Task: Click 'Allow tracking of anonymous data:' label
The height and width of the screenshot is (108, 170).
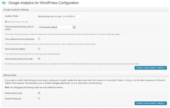Action: (x=19, y=59)
